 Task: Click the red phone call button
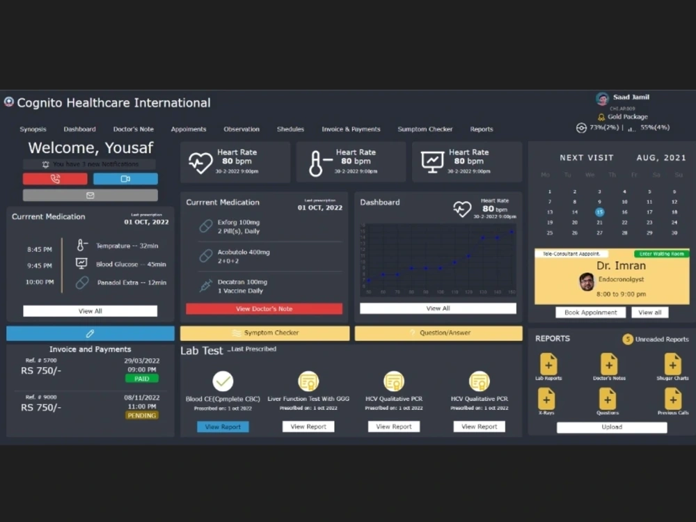pyautogui.click(x=55, y=179)
